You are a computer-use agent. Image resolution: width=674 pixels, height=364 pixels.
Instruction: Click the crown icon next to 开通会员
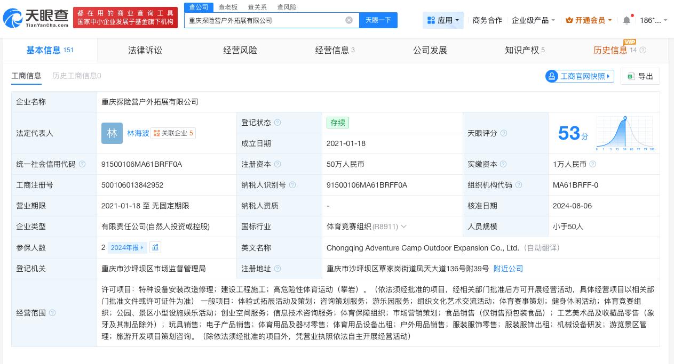pyautogui.click(x=569, y=20)
